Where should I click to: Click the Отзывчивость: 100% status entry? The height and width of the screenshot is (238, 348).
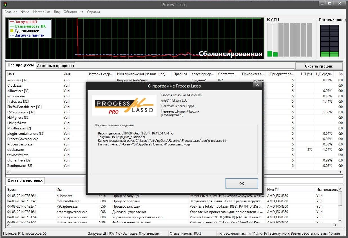(186, 233)
